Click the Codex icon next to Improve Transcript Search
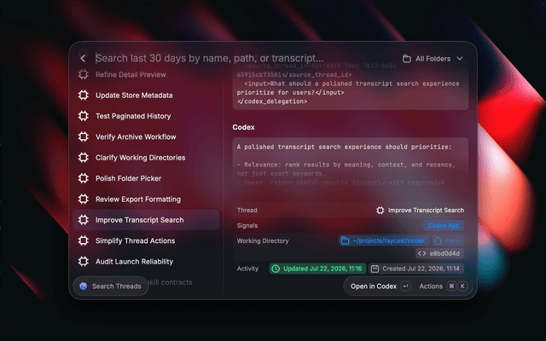546x341 pixels. coord(84,220)
